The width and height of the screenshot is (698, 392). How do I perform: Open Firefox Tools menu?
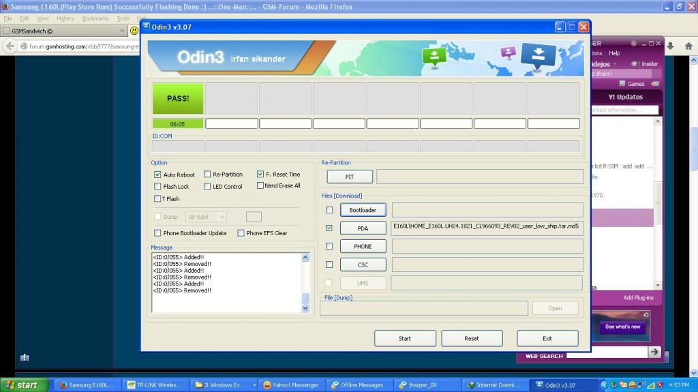tap(123, 18)
